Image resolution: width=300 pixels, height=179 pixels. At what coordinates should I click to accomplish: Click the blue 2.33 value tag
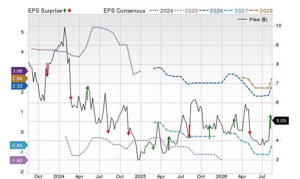(20, 86)
